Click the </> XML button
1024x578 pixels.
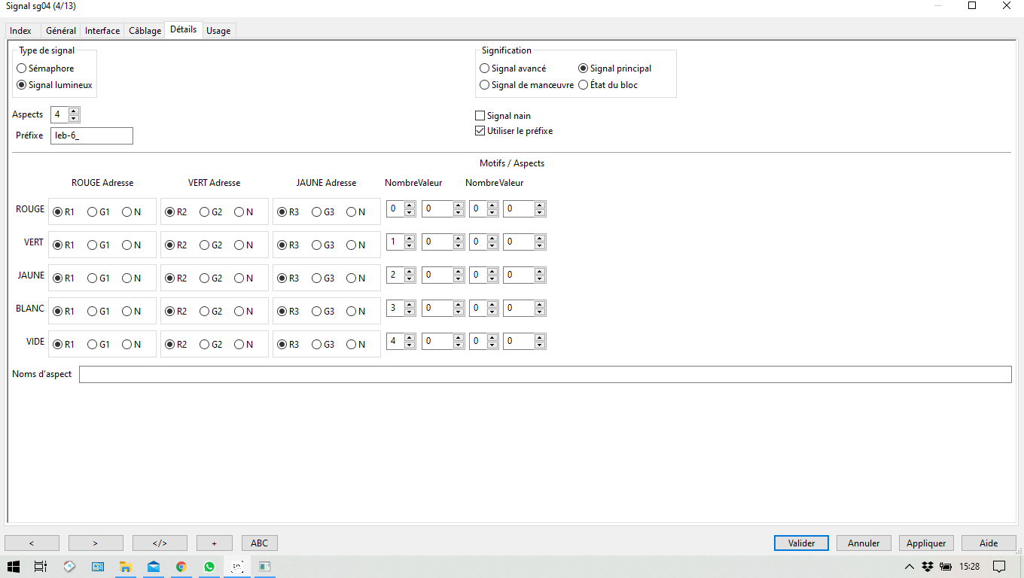tap(160, 543)
